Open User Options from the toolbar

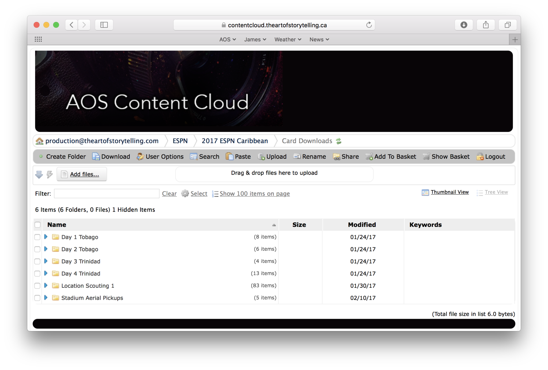[x=140, y=157]
